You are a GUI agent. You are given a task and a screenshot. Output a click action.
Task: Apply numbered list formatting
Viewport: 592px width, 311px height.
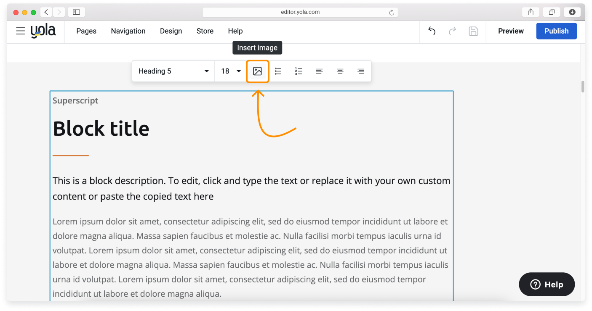[x=299, y=71]
